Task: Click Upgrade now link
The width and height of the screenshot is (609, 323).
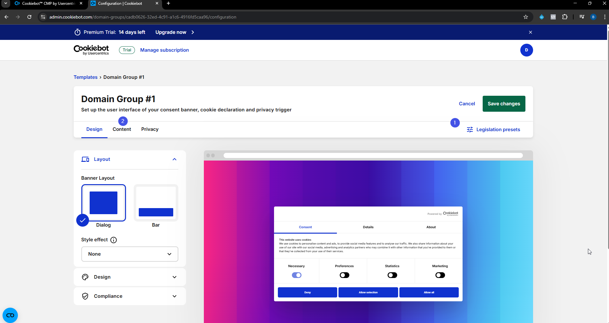Action: [171, 32]
